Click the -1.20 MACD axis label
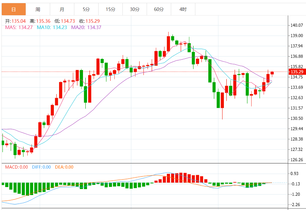306x210 pixels. (295, 194)
